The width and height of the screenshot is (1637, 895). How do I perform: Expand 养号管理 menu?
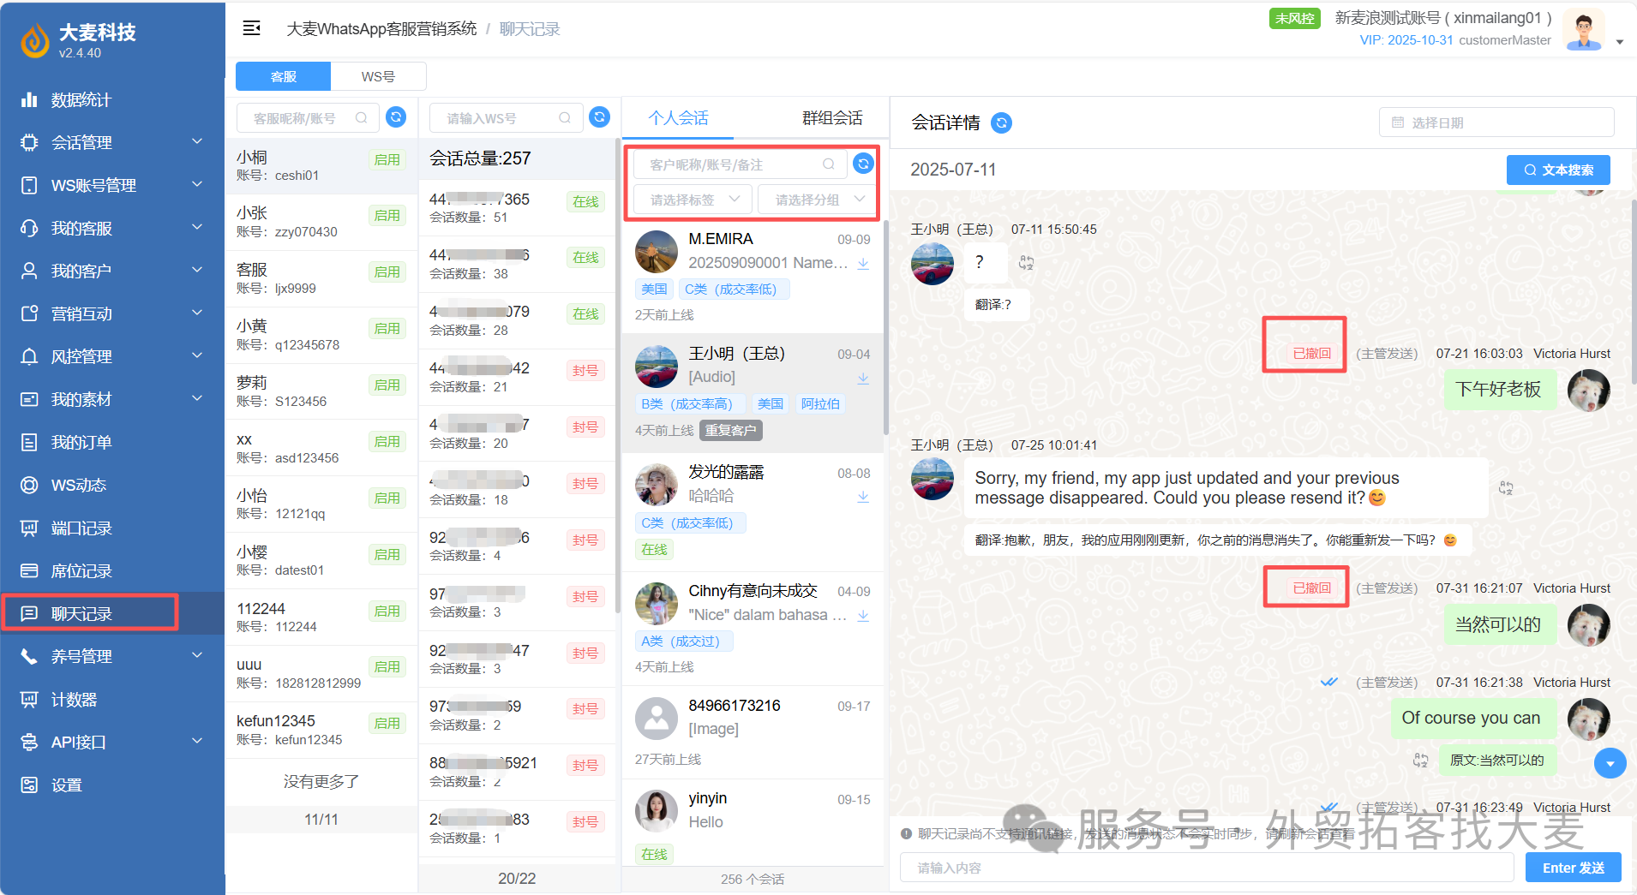[x=112, y=657]
